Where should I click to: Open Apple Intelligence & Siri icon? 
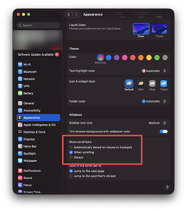point(20,125)
